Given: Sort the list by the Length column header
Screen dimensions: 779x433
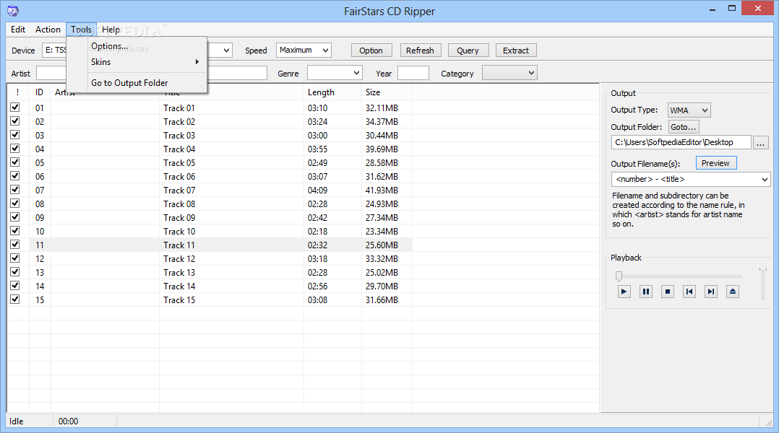Looking at the screenshot, I should pos(332,92).
